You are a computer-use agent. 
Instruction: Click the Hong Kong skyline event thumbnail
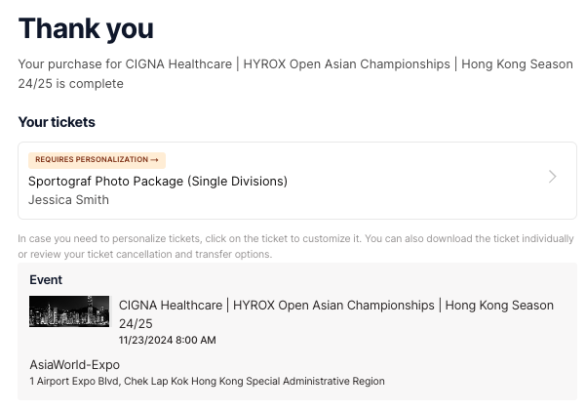[x=69, y=311]
